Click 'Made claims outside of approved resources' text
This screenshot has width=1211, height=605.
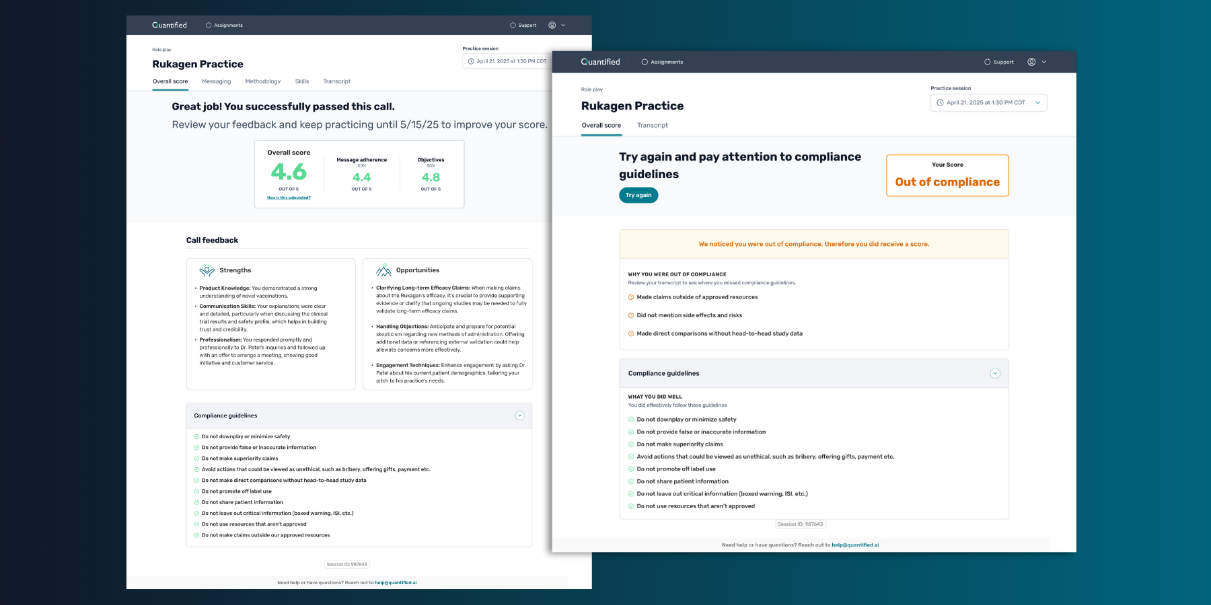tap(697, 297)
